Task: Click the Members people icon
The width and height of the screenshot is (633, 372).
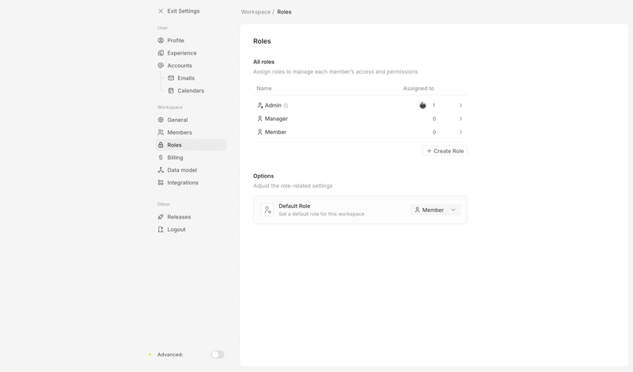Action: pos(161,132)
